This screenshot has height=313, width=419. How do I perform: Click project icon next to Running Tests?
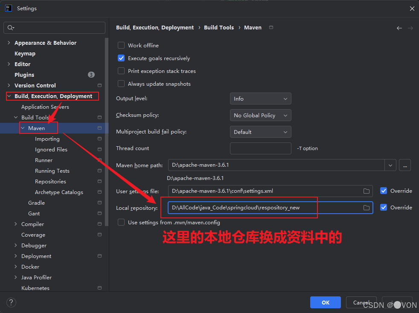[100, 171]
